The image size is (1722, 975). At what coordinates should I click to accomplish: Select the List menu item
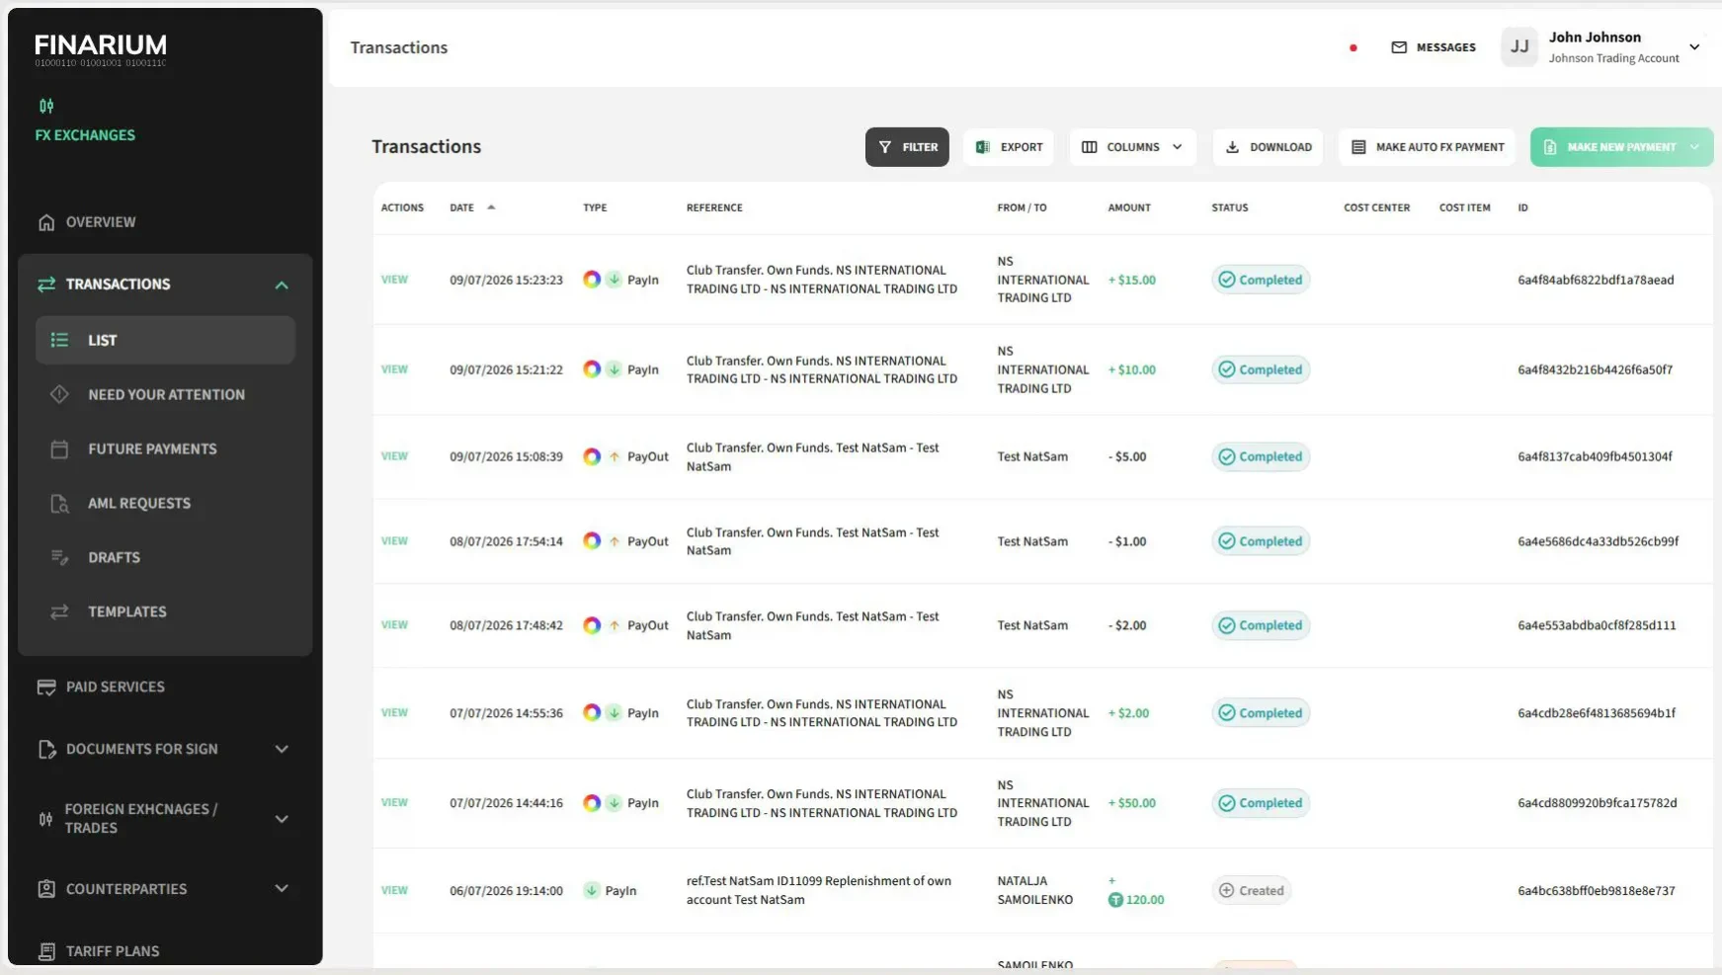(x=165, y=340)
